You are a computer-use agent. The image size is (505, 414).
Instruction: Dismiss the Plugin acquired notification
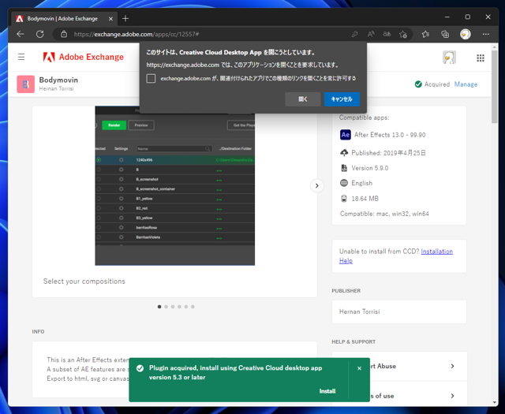click(x=360, y=368)
